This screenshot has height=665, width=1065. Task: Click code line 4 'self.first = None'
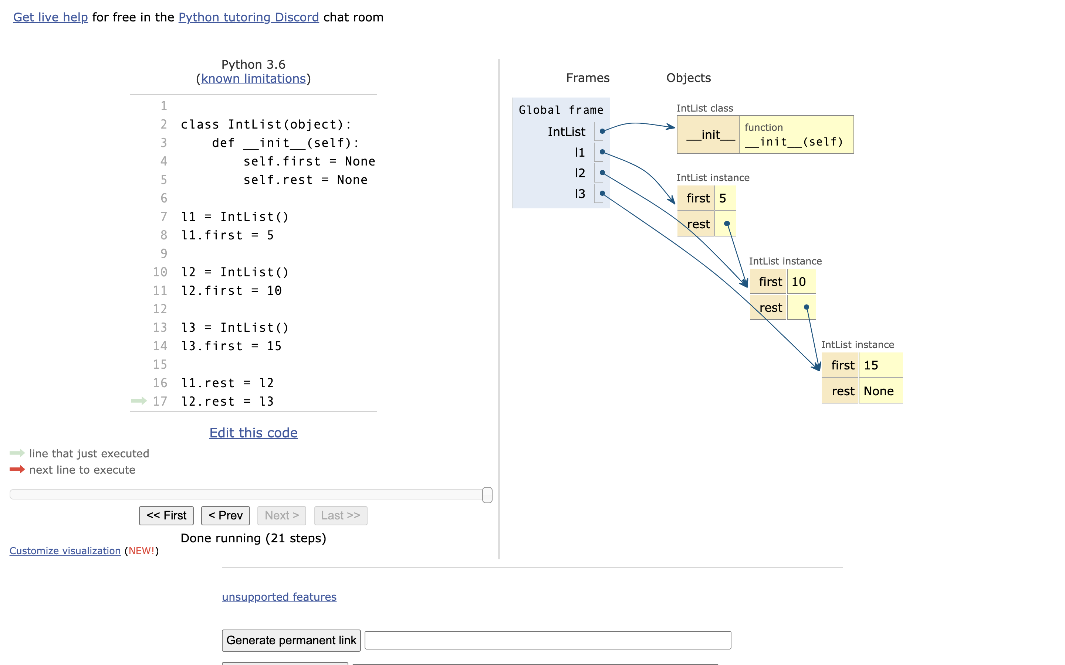(310, 161)
